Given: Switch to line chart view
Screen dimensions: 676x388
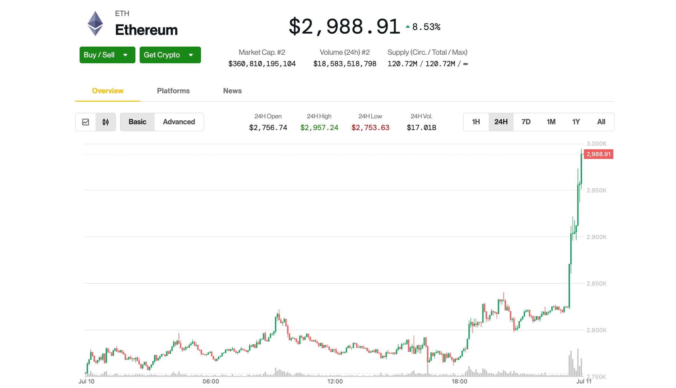Looking at the screenshot, I should 86,122.
